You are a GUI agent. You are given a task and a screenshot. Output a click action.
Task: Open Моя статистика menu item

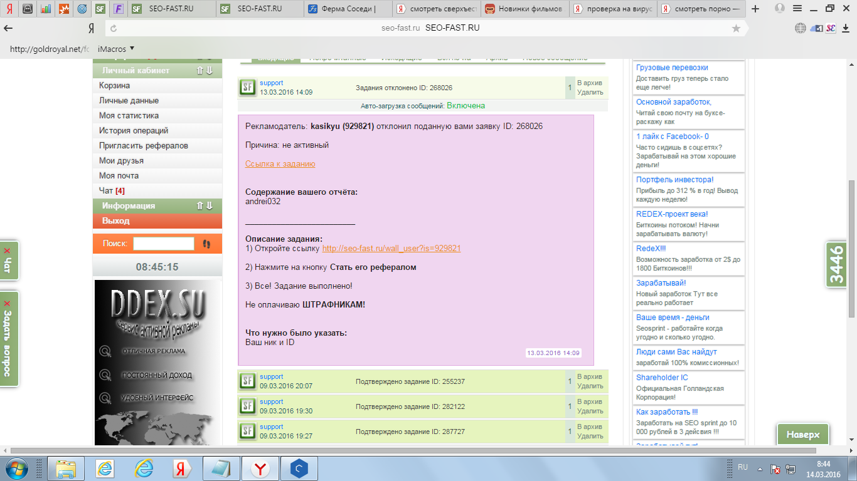[157, 116]
